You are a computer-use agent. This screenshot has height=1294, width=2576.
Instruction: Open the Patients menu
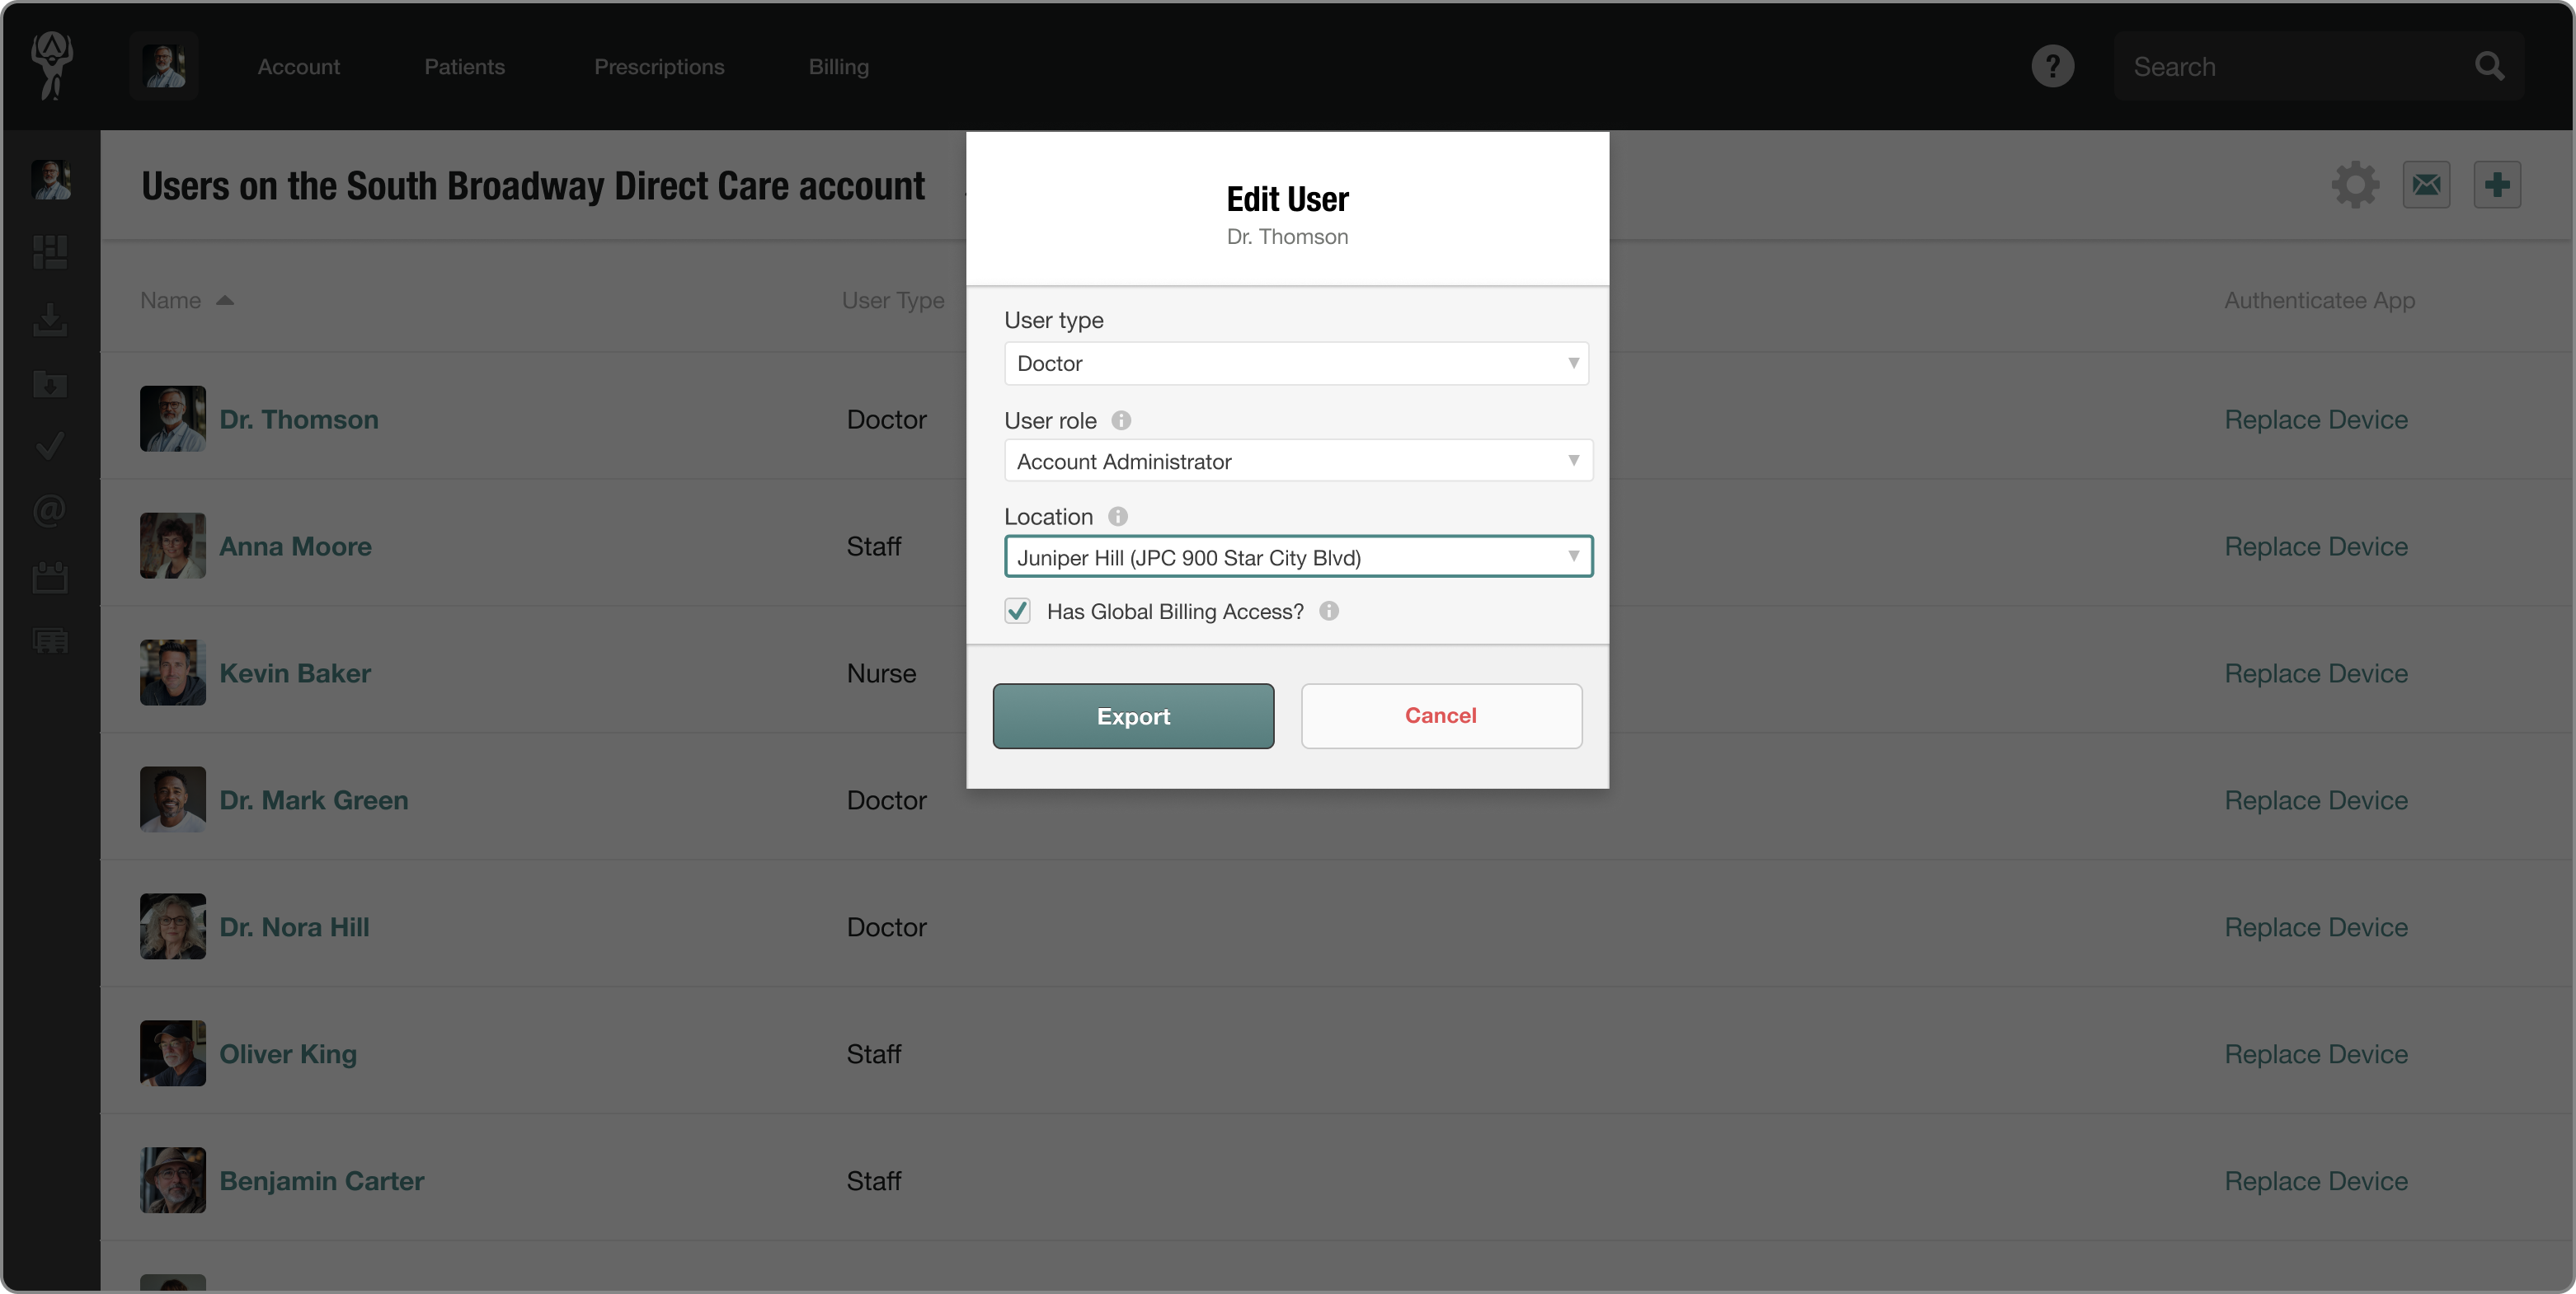[464, 66]
